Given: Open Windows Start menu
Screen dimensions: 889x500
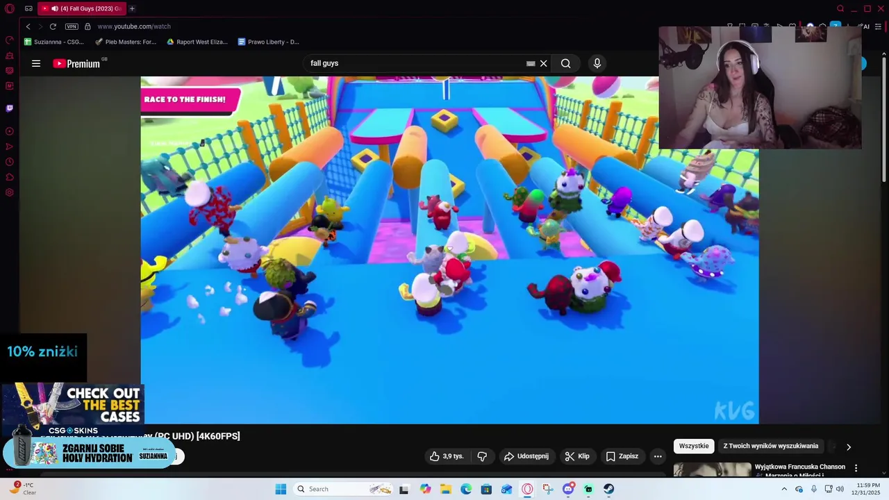Looking at the screenshot, I should pos(281,489).
